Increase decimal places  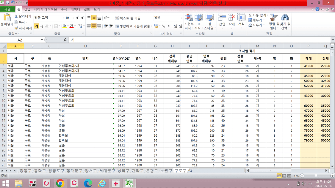click(176, 26)
